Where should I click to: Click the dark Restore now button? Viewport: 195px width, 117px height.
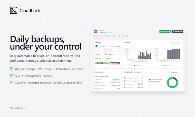pyautogui.click(x=177, y=31)
